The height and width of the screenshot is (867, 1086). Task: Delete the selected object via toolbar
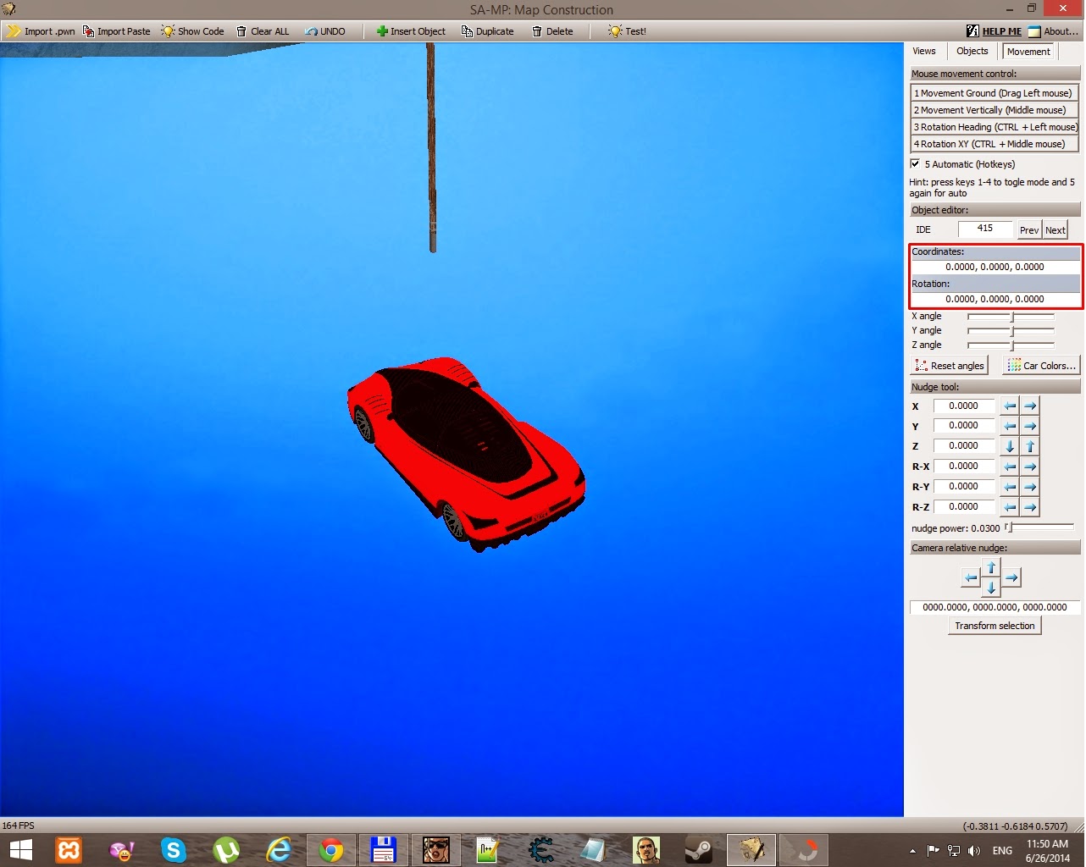(552, 31)
